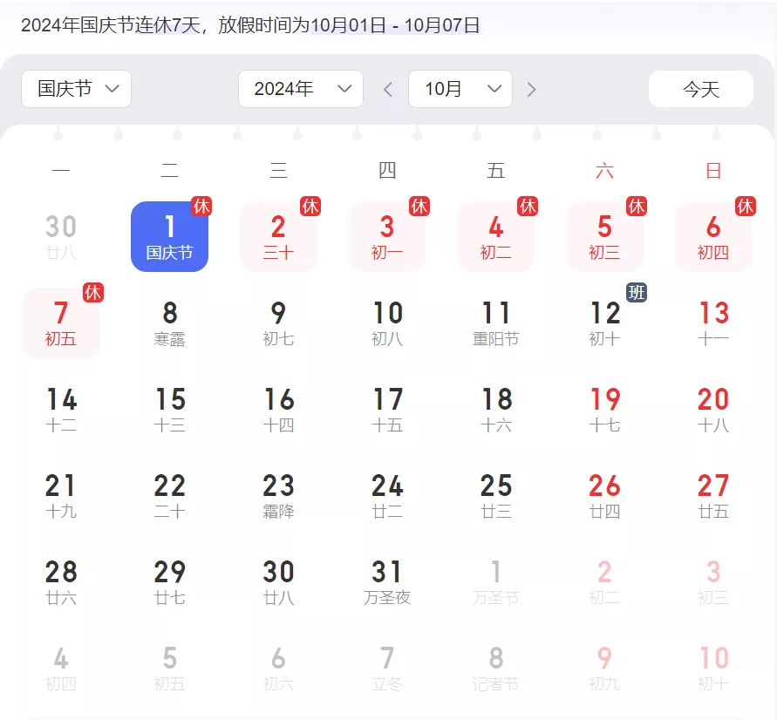Image resolution: width=777 pixels, height=720 pixels.
Task: Choose October 8 寒露 date cell
Action: [x=169, y=323]
